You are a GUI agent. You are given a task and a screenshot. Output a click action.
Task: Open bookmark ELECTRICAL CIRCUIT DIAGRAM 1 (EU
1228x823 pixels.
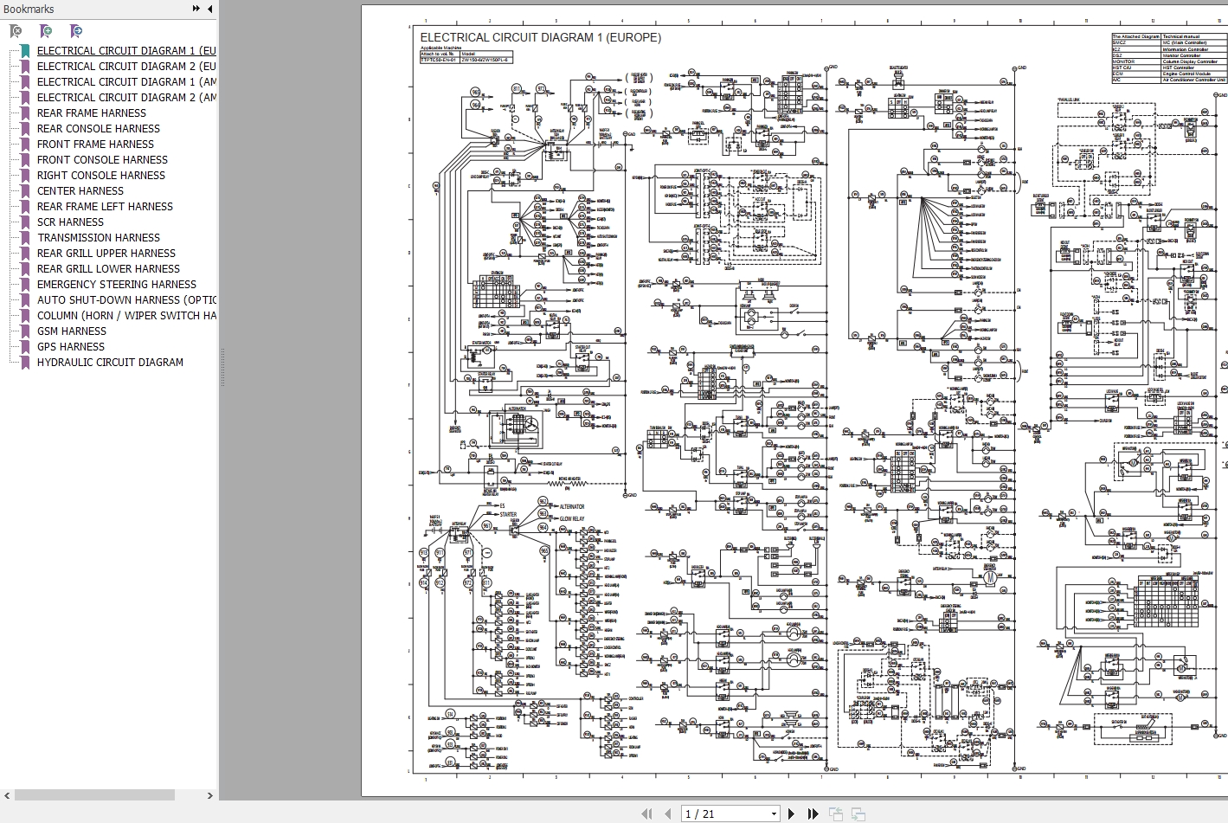[x=126, y=51]
